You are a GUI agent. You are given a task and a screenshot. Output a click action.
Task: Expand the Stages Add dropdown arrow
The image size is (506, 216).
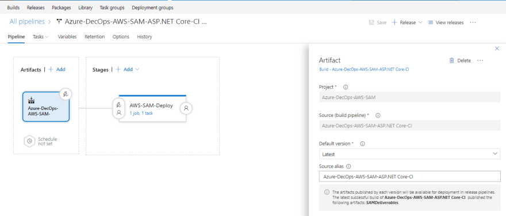(x=137, y=69)
